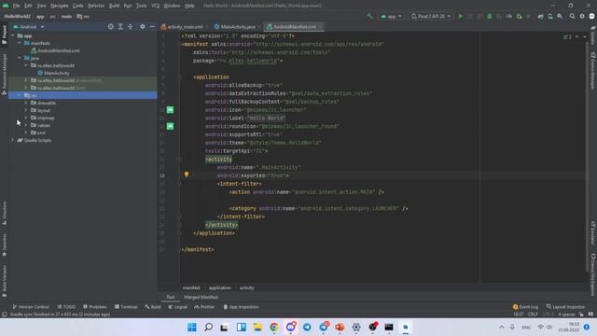Click the account avatar icon at top right

pos(591,17)
